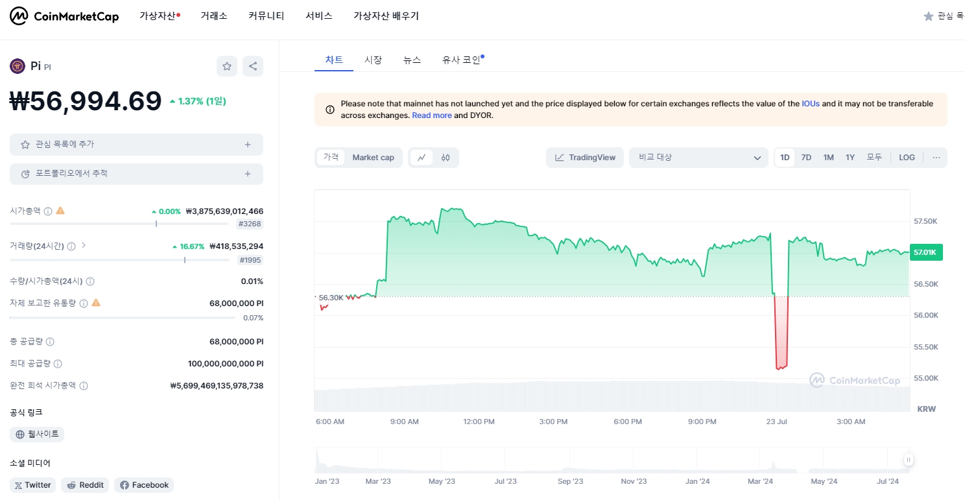Select the 모두 all time range

pos(874,158)
